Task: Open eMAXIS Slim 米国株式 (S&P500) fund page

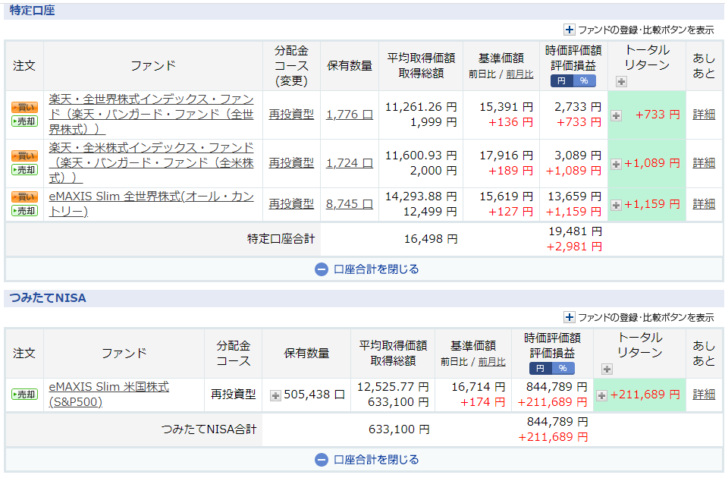Action: coord(109,395)
